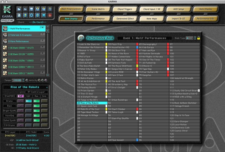
Task: Click the Tempo disclosure triangle
Action: 12,80
